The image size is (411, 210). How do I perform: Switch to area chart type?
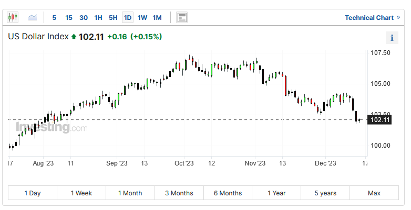(33, 17)
